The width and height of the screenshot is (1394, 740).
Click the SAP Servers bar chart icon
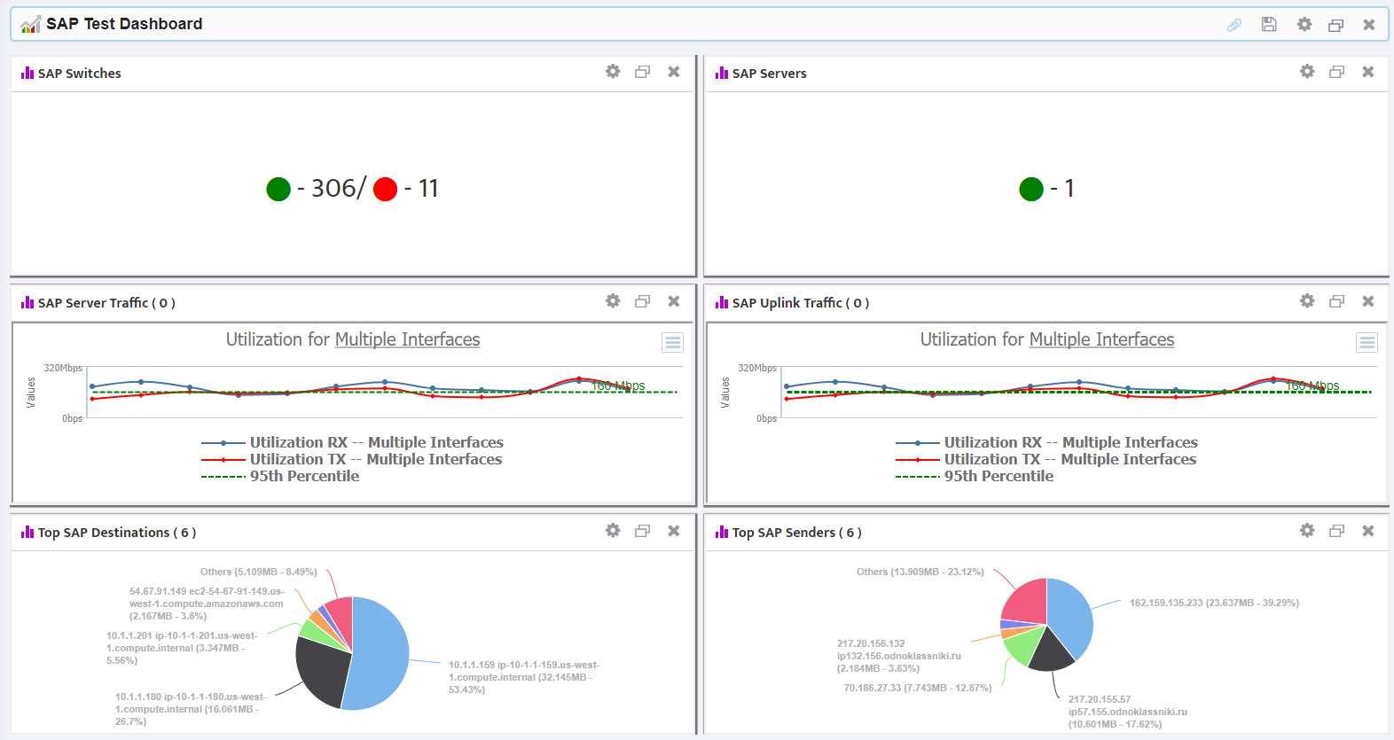click(x=722, y=73)
